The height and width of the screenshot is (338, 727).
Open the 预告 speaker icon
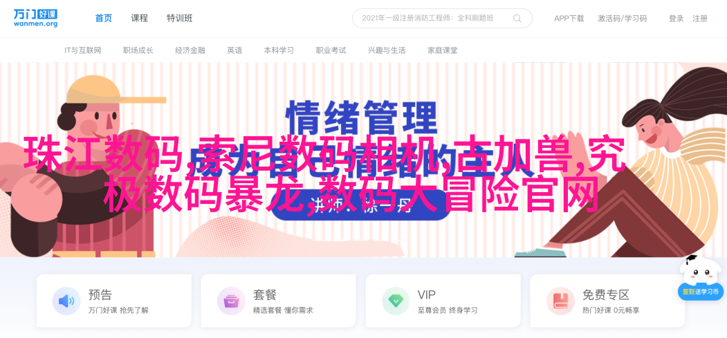[66, 301]
